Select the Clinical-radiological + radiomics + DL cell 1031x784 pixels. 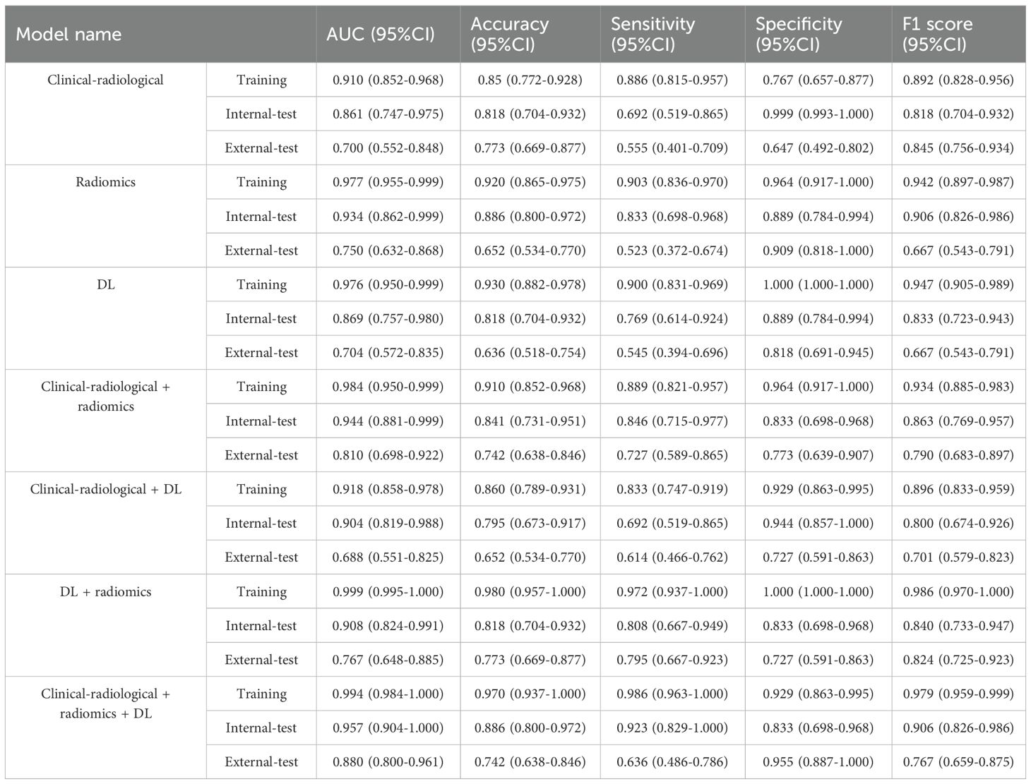point(105,704)
